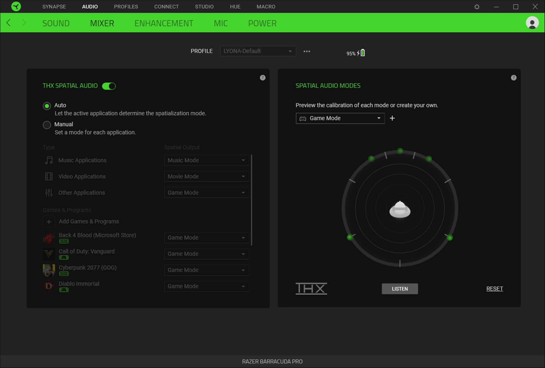Viewport: 545px width, 368px height.
Task: Select the rear-left speaker dot
Action: tap(350, 237)
